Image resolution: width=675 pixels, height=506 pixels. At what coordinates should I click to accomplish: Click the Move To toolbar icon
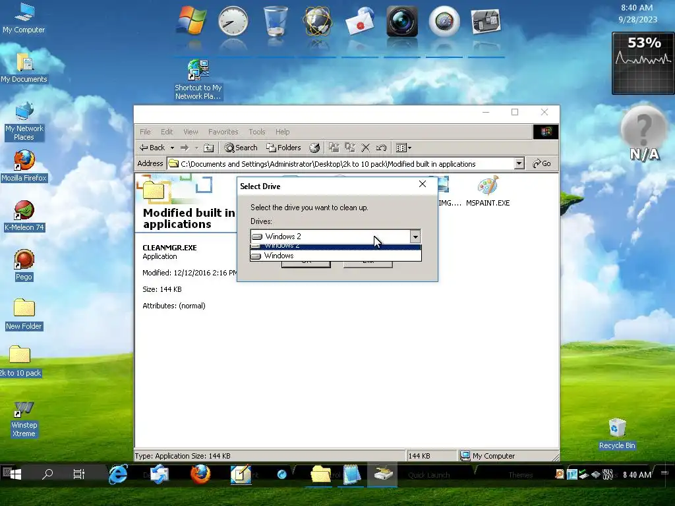[334, 148]
